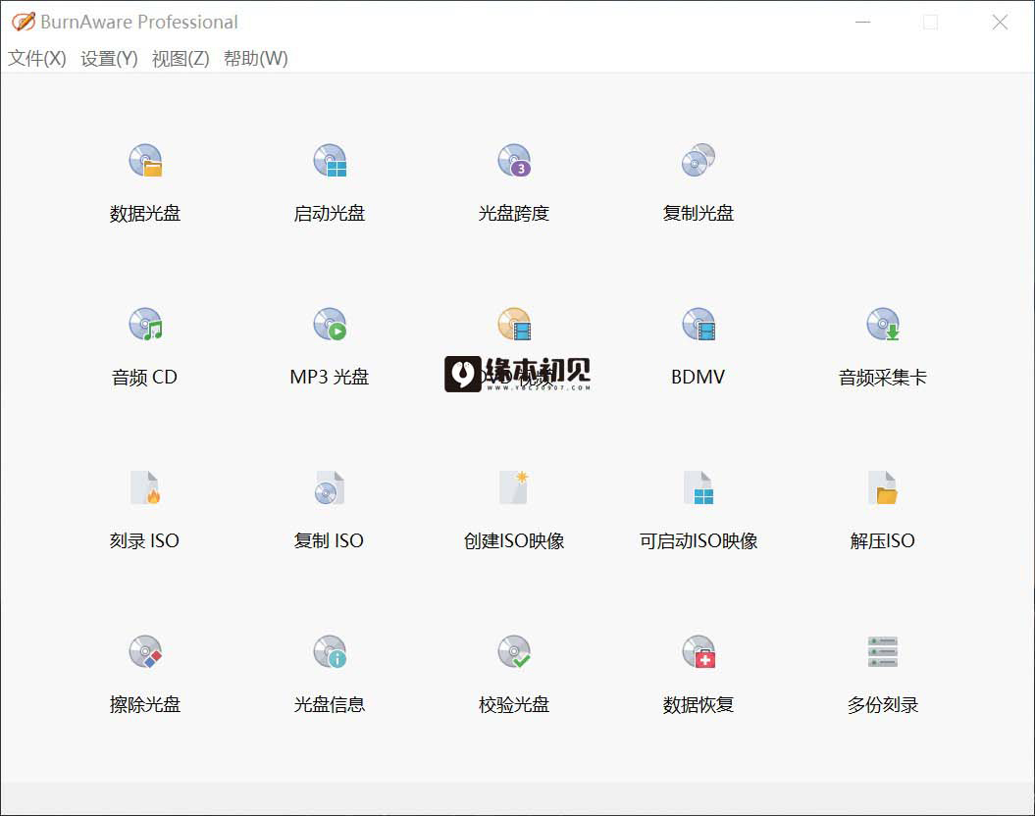The image size is (1035, 816).
Task: Click the BurnAware app icon in title bar
Action: click(x=24, y=22)
